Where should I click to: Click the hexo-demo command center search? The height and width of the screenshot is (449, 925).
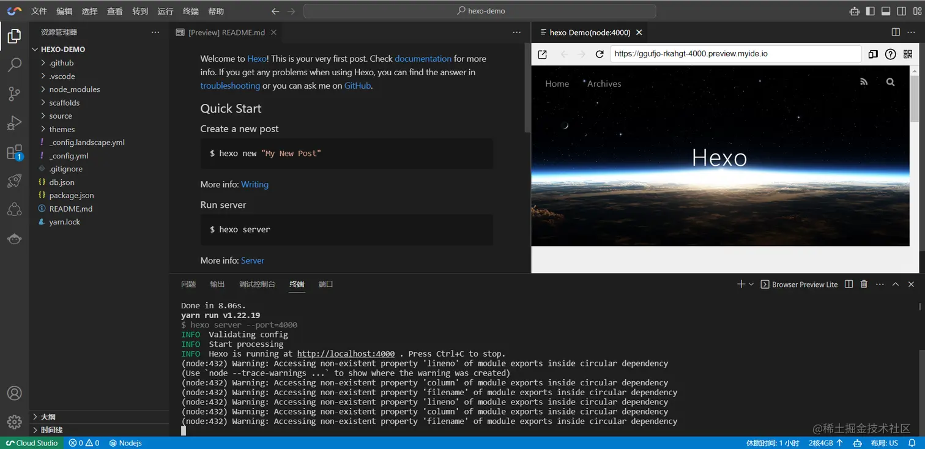[x=480, y=11]
